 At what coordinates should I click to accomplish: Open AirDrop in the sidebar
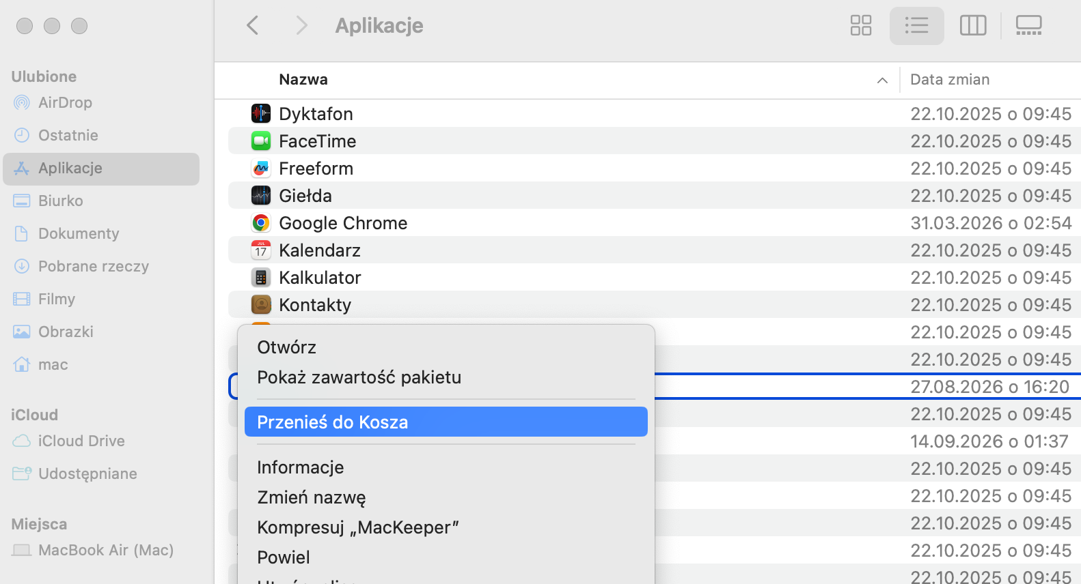click(x=101, y=102)
